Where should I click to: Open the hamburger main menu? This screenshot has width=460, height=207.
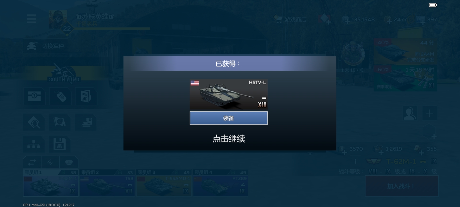[31, 19]
